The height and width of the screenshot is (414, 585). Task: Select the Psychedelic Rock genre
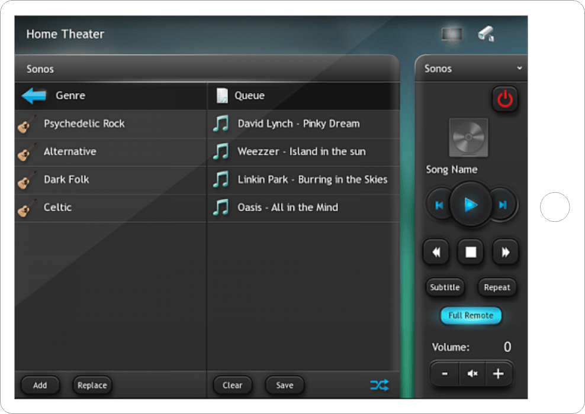[x=84, y=124]
